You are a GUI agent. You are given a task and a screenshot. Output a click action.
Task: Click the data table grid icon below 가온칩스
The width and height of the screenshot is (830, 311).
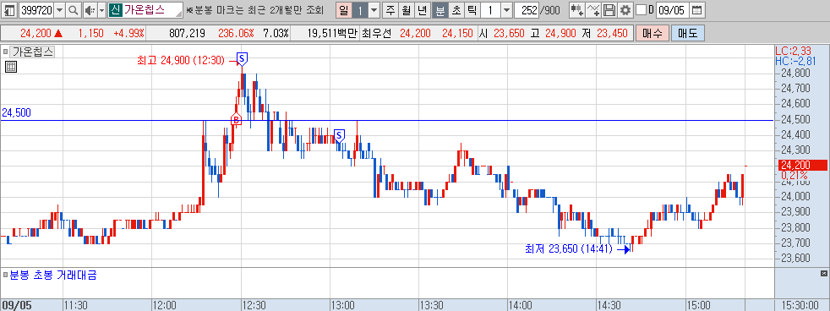pyautogui.click(x=11, y=67)
